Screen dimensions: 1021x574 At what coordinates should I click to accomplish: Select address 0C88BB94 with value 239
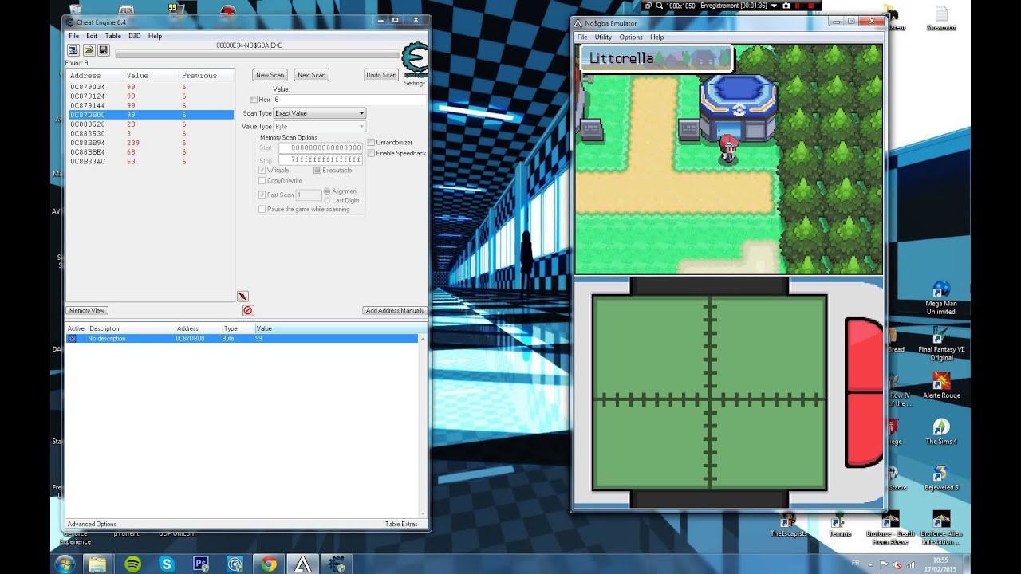pyautogui.click(x=150, y=143)
